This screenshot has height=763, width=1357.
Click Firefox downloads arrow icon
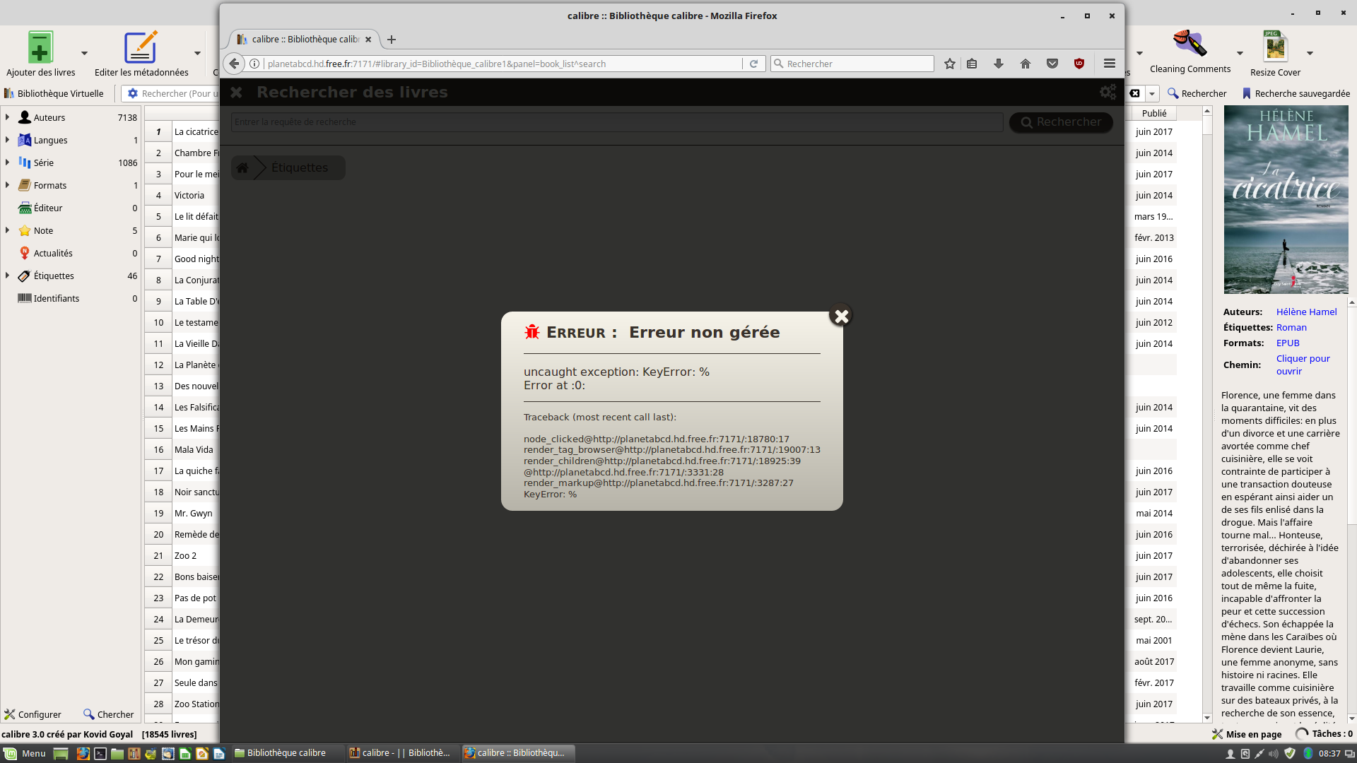pyautogui.click(x=999, y=64)
